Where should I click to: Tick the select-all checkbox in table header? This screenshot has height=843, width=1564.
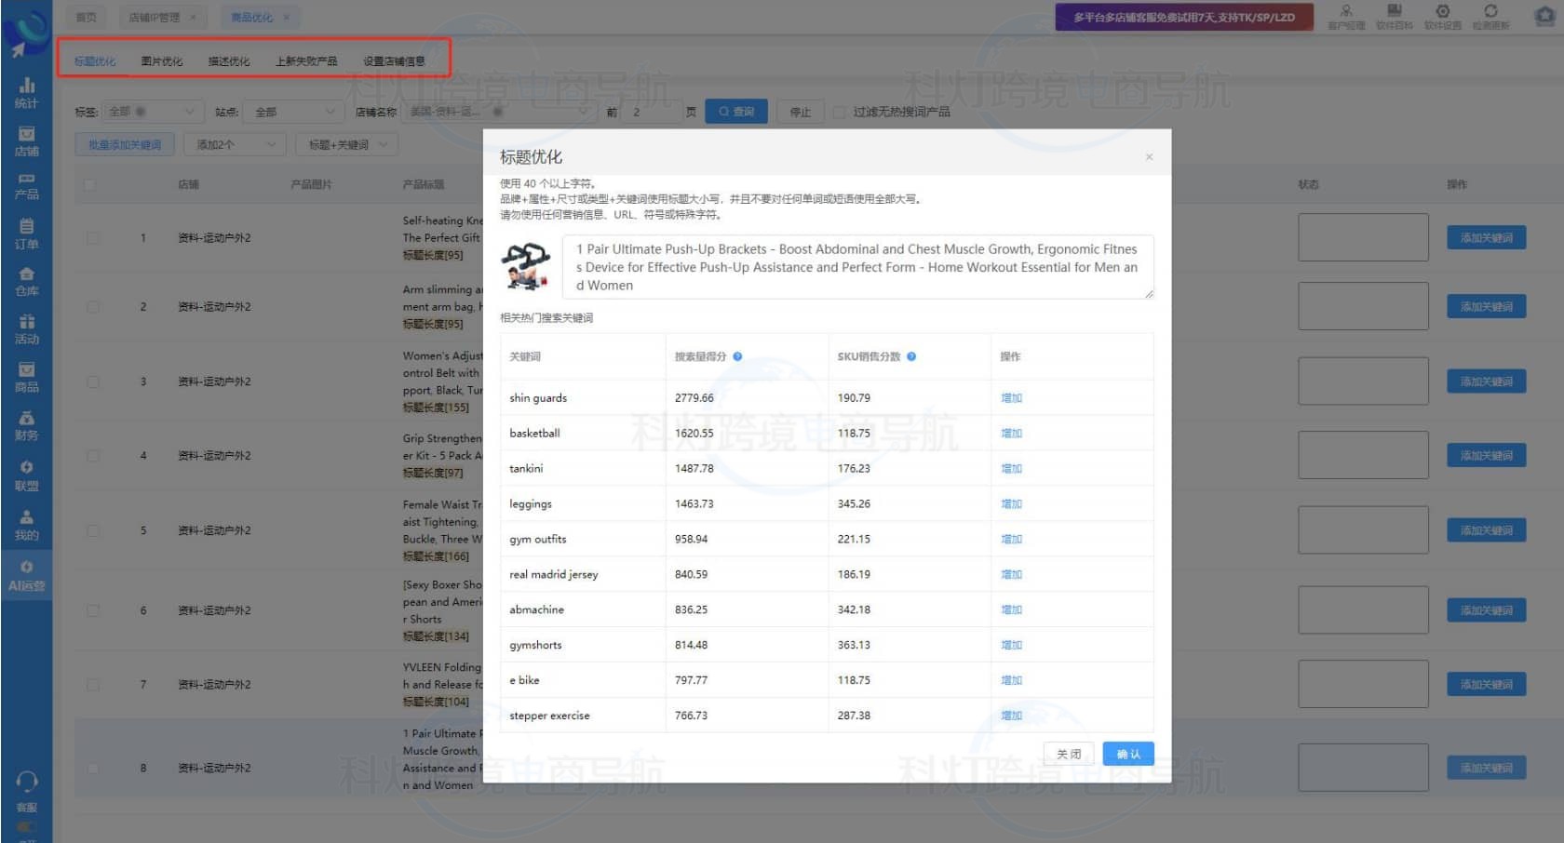coord(90,185)
